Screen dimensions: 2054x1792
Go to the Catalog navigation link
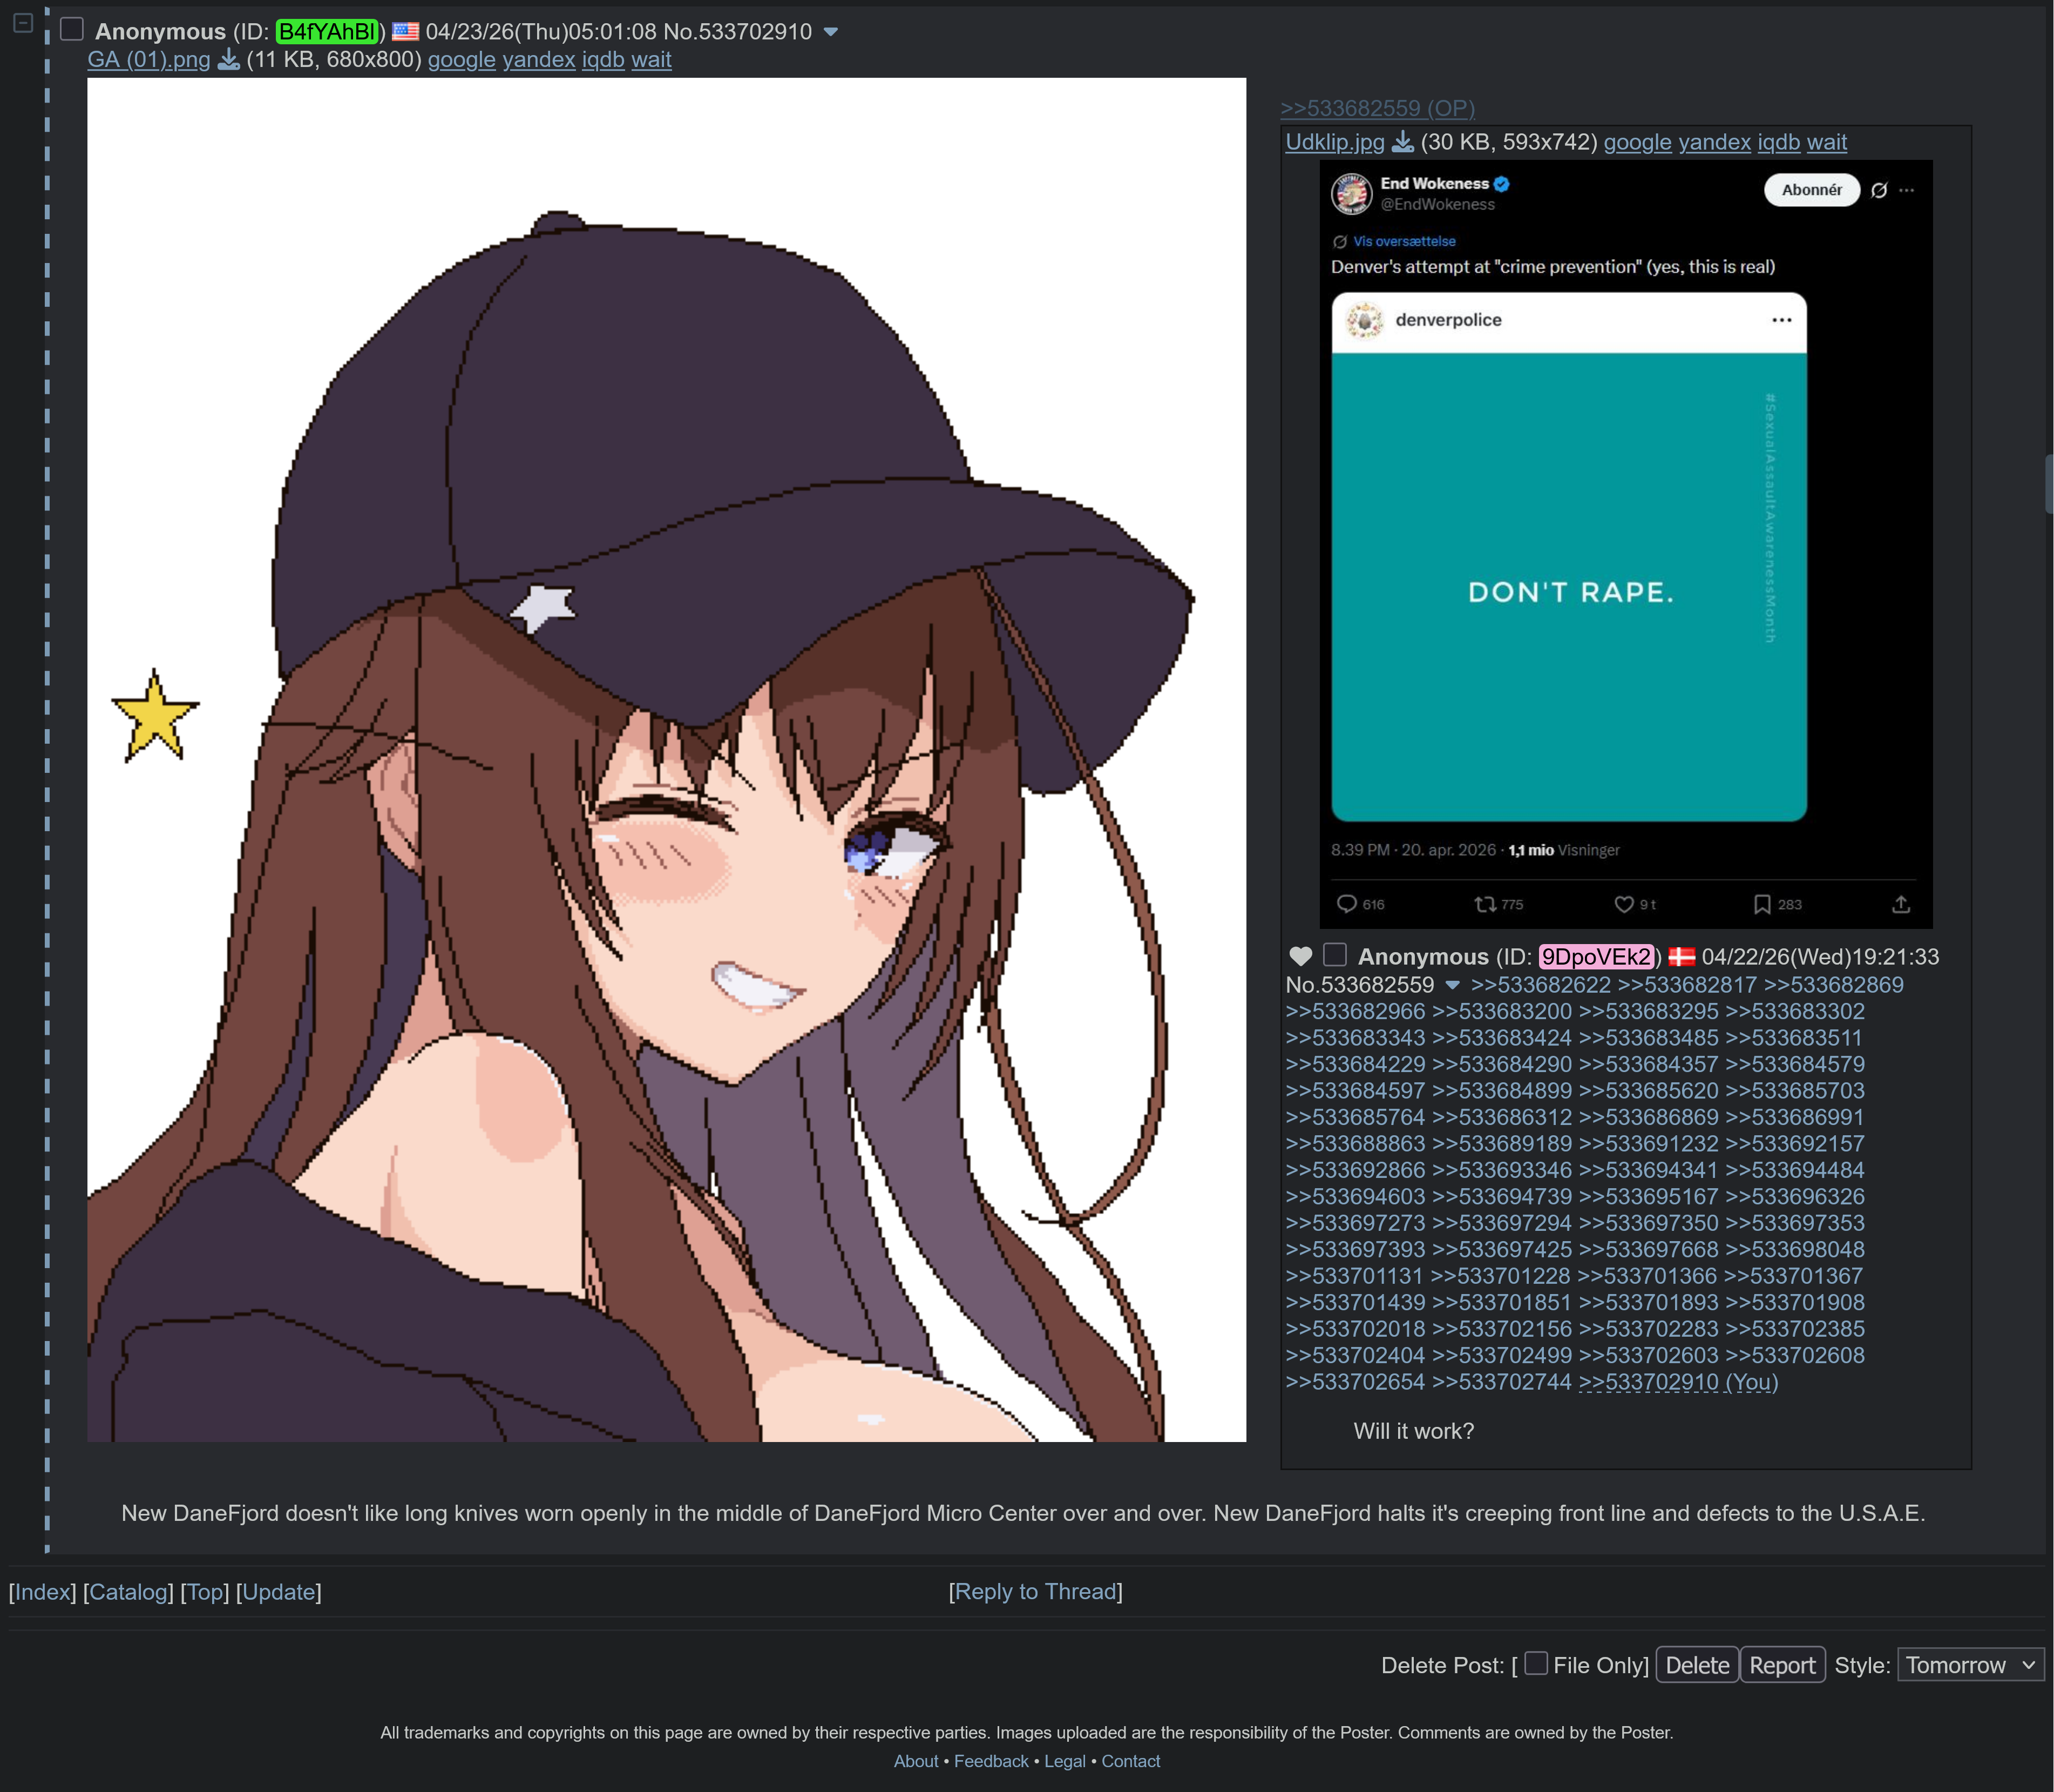[x=128, y=1591]
